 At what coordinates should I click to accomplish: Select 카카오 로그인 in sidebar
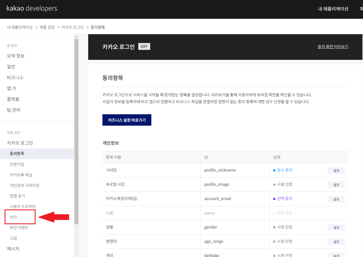click(x=20, y=143)
